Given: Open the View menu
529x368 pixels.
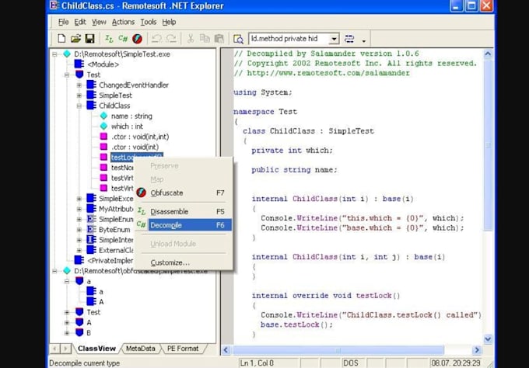Looking at the screenshot, I should (99, 22).
